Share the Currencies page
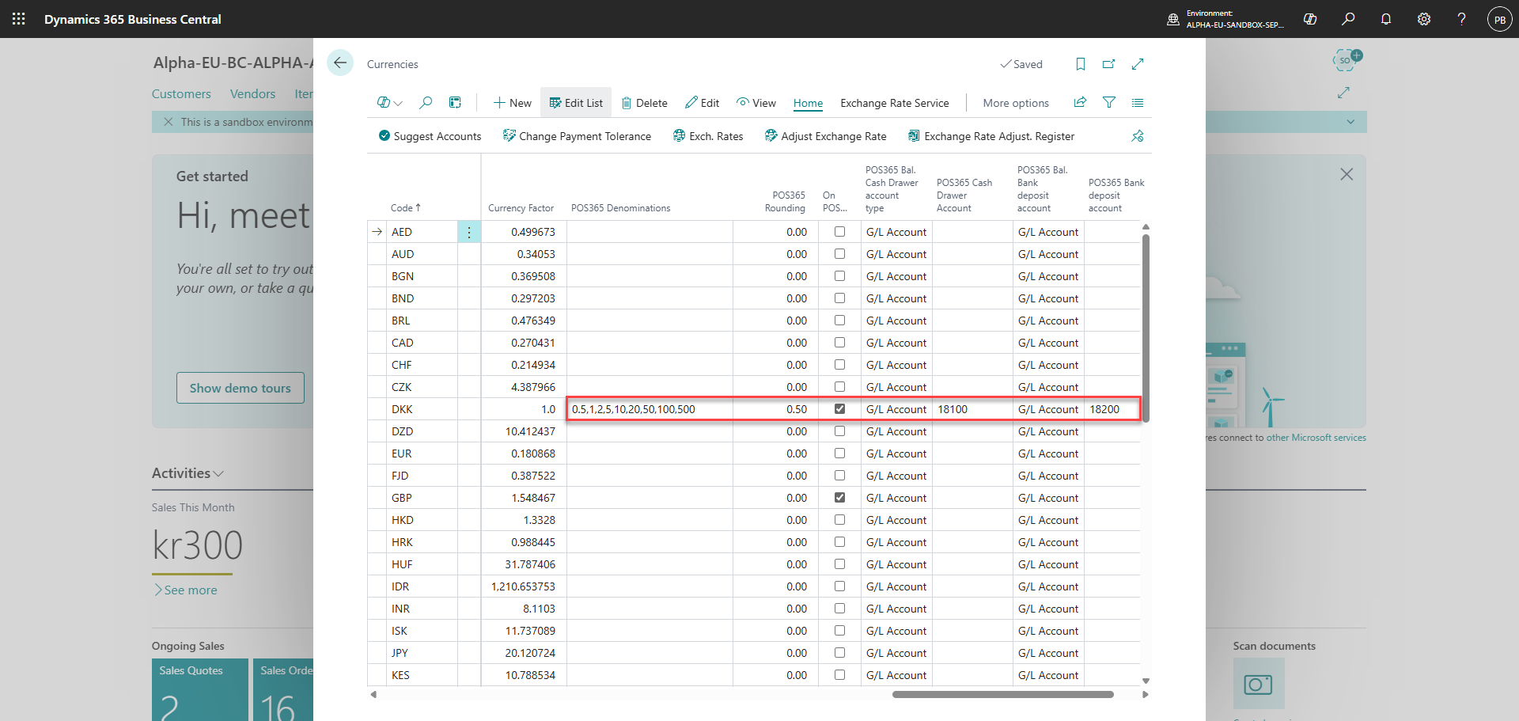This screenshot has width=1519, height=721. (1080, 103)
